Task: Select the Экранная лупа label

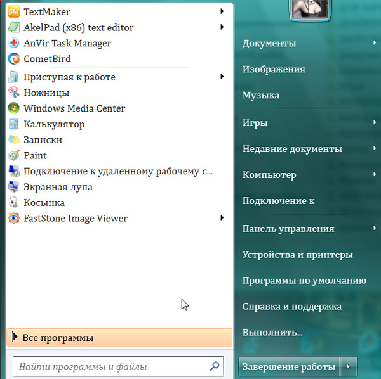Action: 58,187
